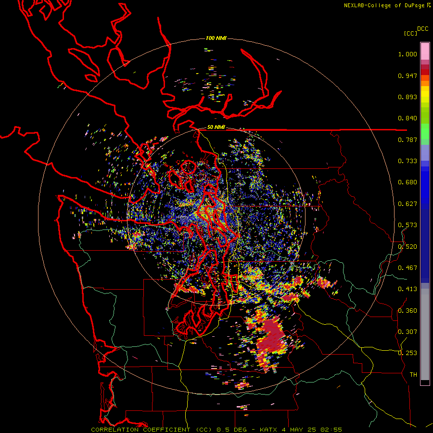The width and height of the screenshot is (433, 433).
Task: Click the 0.680 scale value
Action: pos(408,182)
